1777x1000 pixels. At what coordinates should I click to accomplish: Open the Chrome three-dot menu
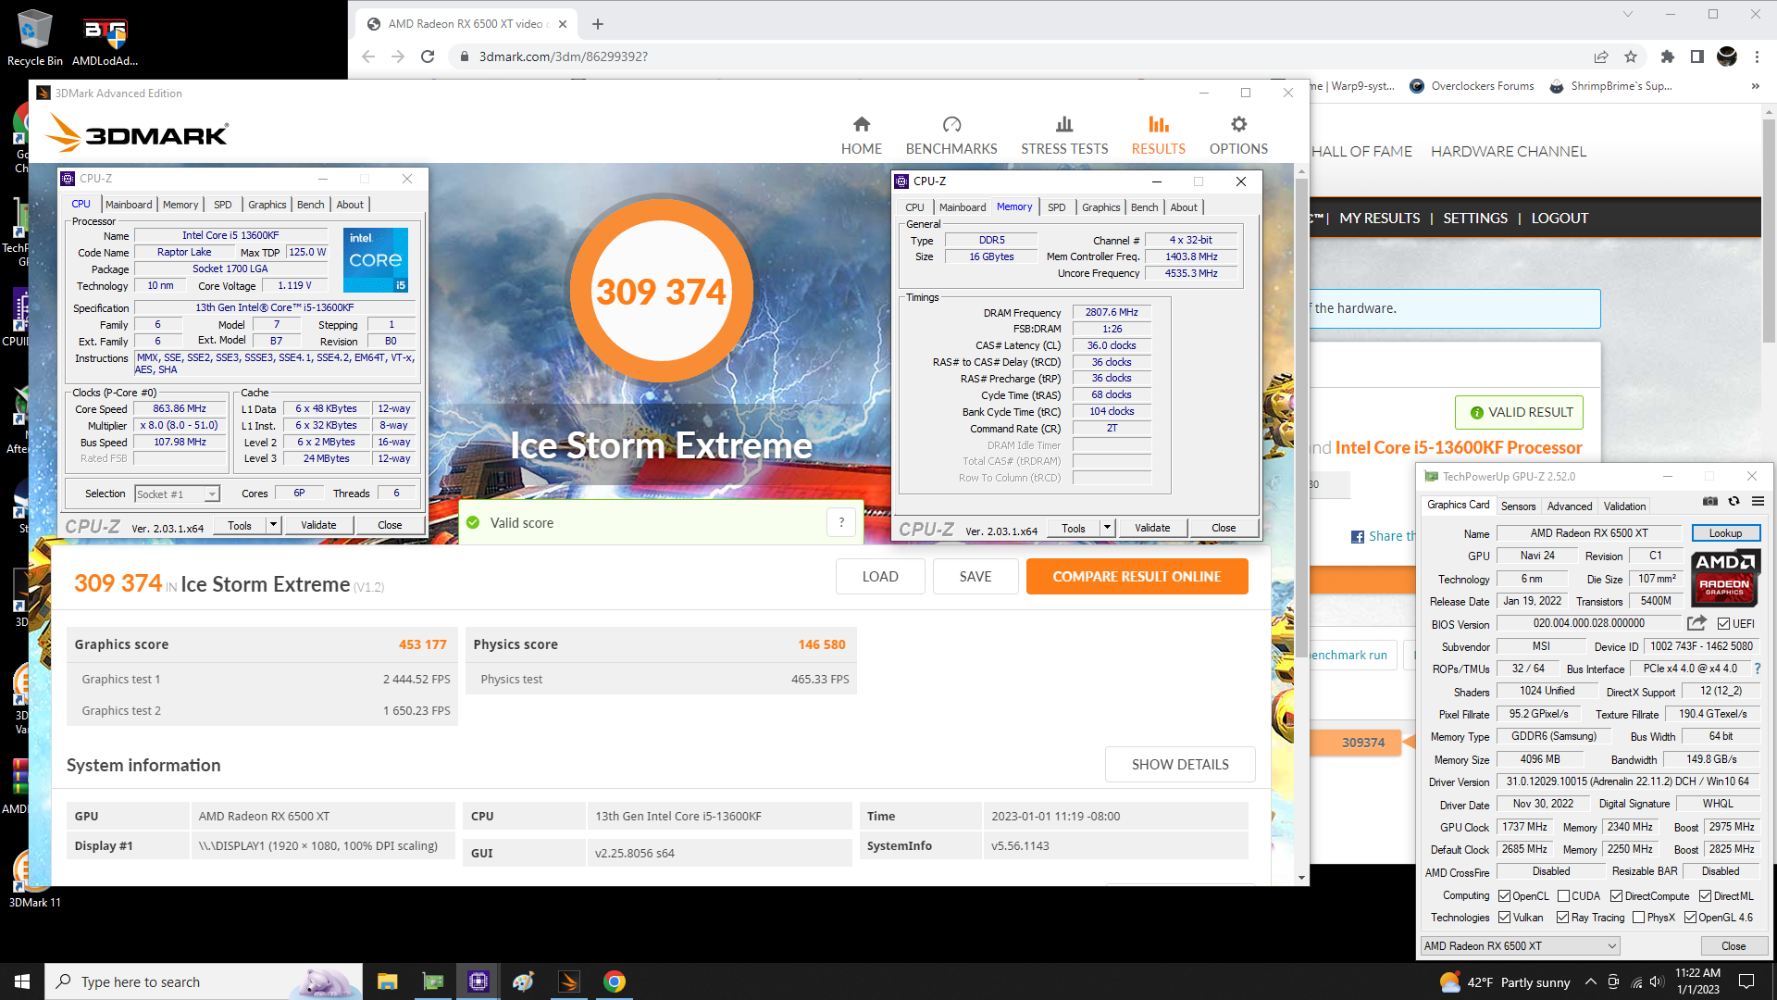pyautogui.click(x=1757, y=56)
